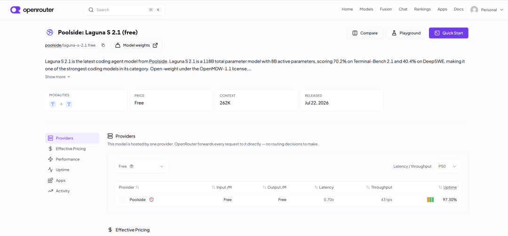This screenshot has width=508, height=236.
Task: Sort table by Latency column
Action: click(x=324, y=187)
